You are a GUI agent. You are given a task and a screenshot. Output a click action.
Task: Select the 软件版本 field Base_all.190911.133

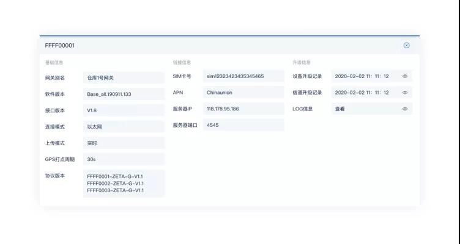coord(124,94)
